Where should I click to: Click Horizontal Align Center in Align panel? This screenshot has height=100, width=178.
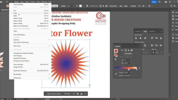[x=140, y=38]
